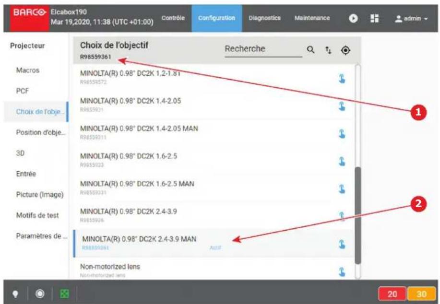Image resolution: width=440 pixels, height=304 pixels.
Task: Open the Configuration tab
Action: tap(216, 18)
